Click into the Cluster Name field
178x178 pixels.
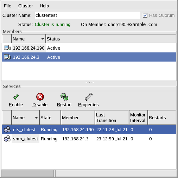click(x=88, y=15)
